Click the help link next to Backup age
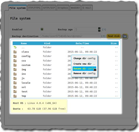139x132 pixels. 104,30
